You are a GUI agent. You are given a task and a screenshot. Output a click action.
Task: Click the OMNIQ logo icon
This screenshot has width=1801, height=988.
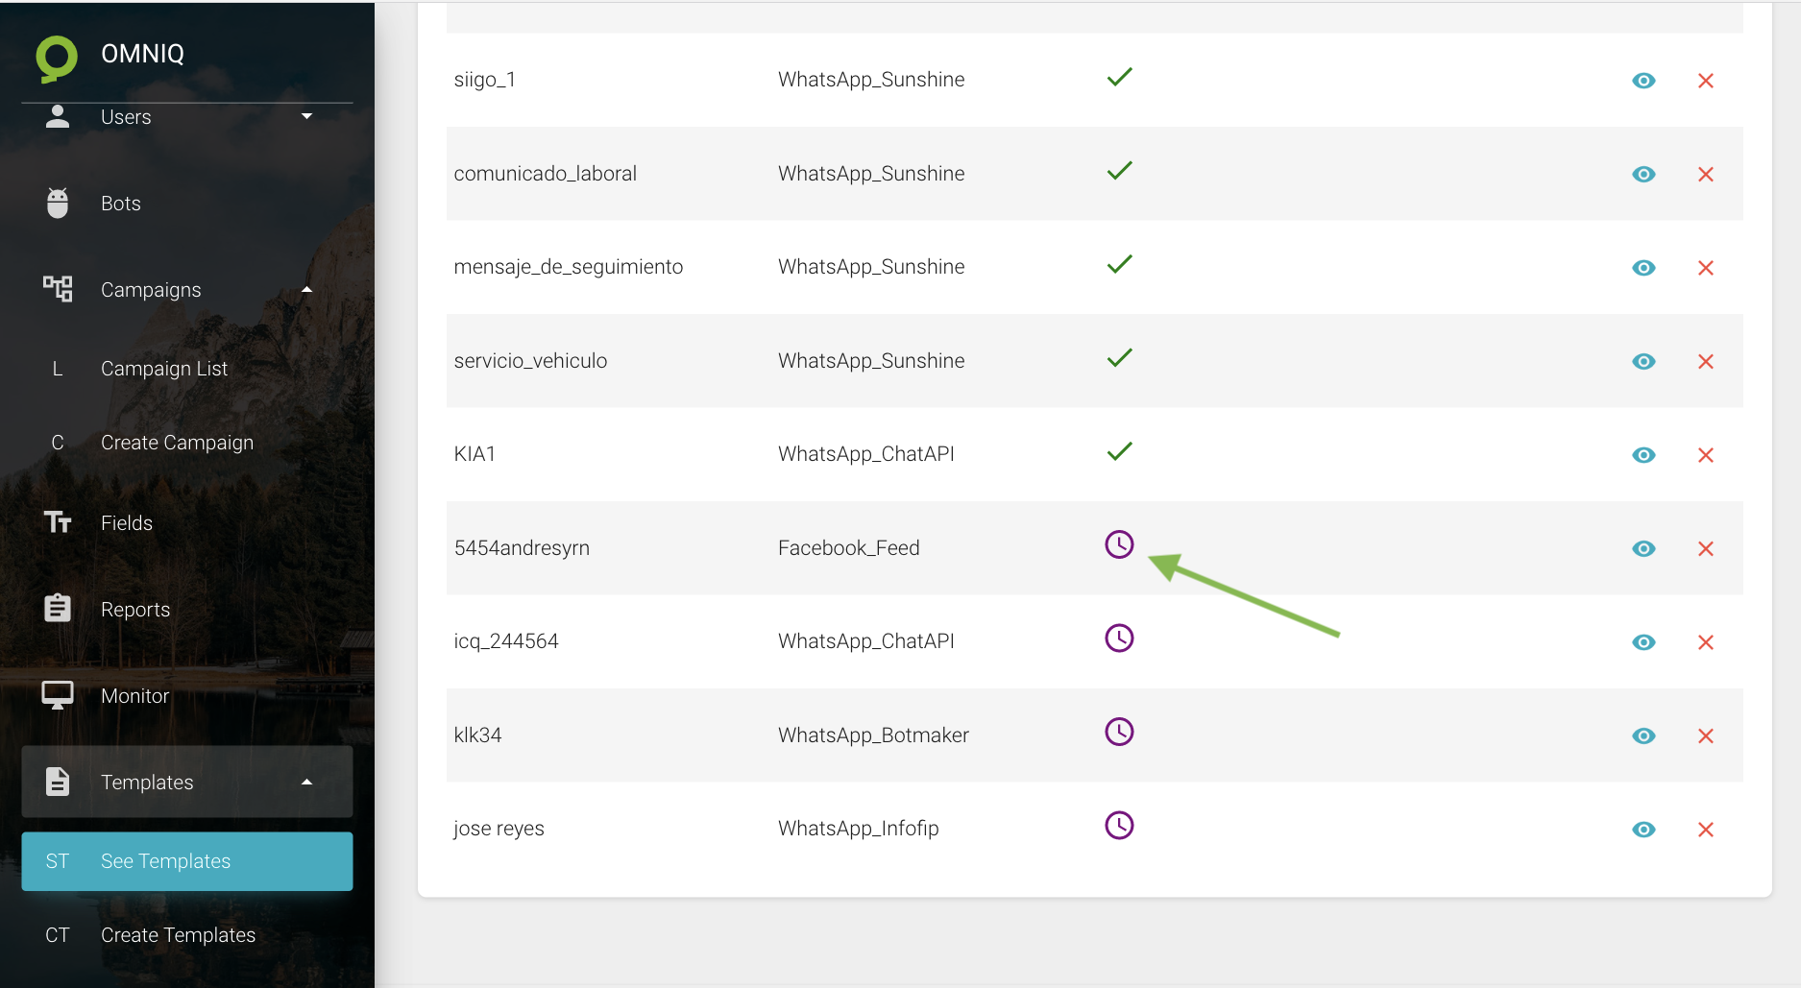(x=57, y=58)
